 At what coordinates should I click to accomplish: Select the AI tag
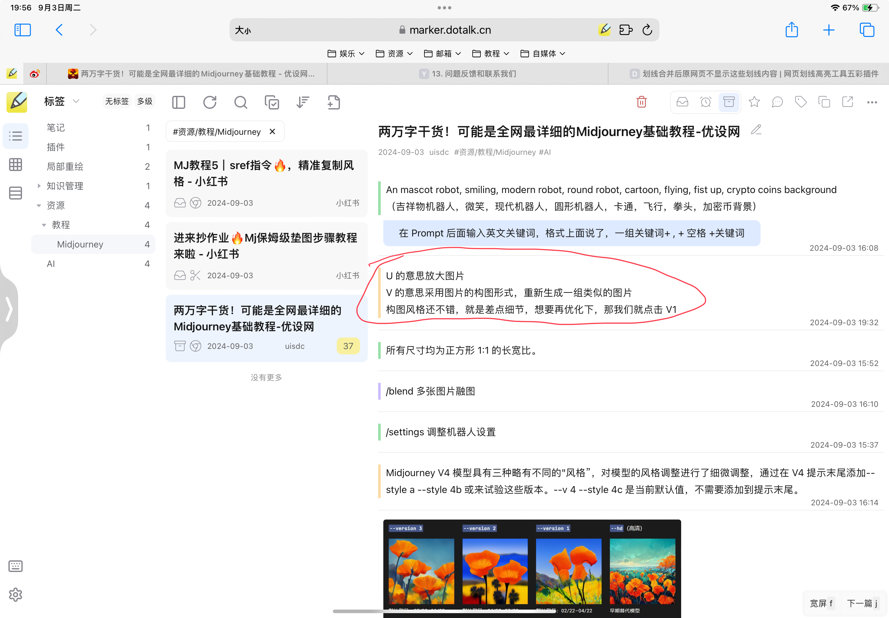94,264
